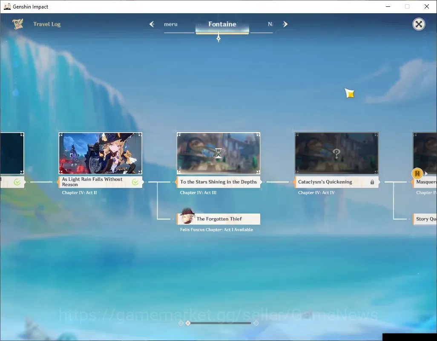Click the orange bookmark badge icon

point(417,173)
